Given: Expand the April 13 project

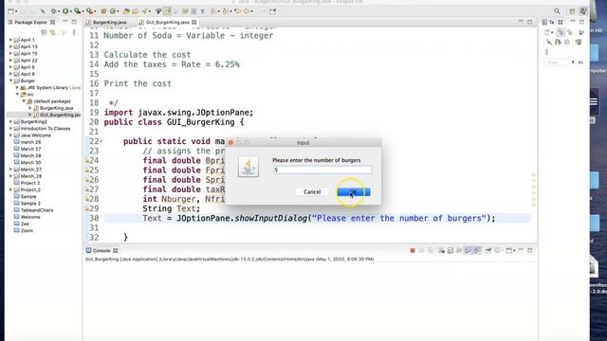Looking at the screenshot, I should point(10,46).
